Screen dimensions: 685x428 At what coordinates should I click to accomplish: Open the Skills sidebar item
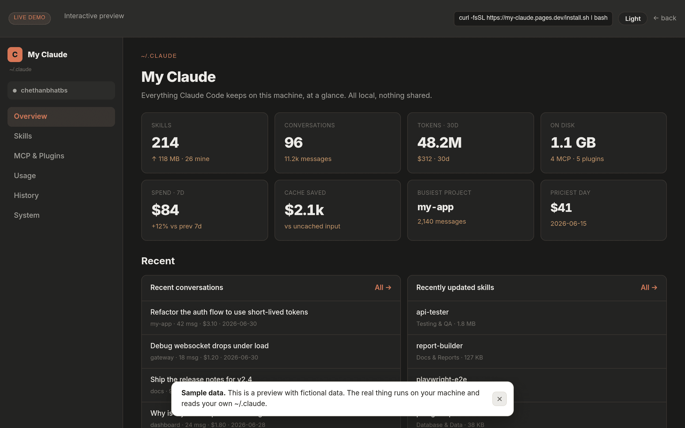click(61, 136)
